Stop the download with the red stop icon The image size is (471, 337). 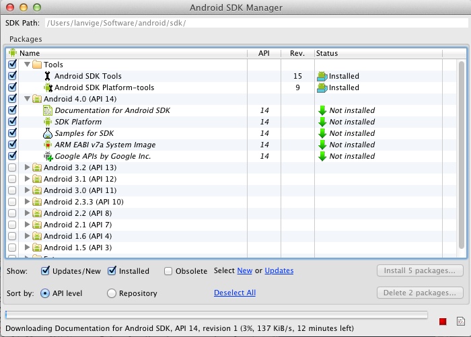point(443,322)
